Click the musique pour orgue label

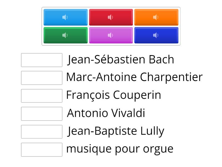pyautogui.click(x=120, y=149)
